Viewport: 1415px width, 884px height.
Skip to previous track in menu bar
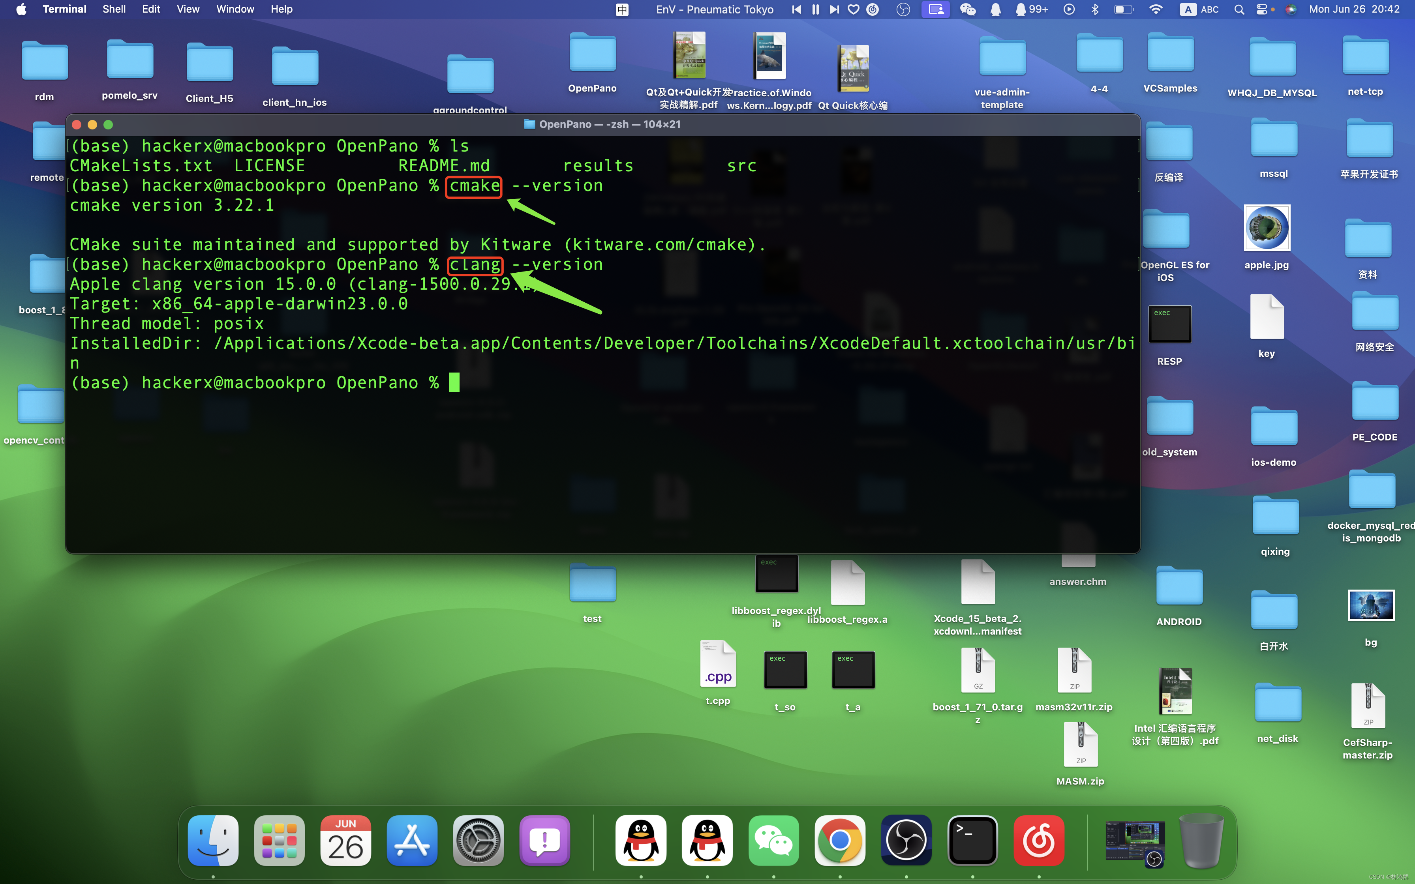[796, 9]
